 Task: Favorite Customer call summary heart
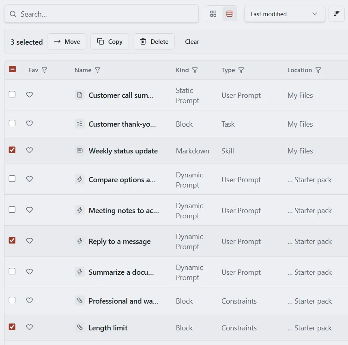coord(30,95)
